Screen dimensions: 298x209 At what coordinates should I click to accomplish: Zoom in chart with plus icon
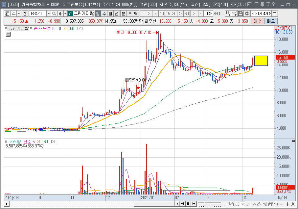[287, 204]
